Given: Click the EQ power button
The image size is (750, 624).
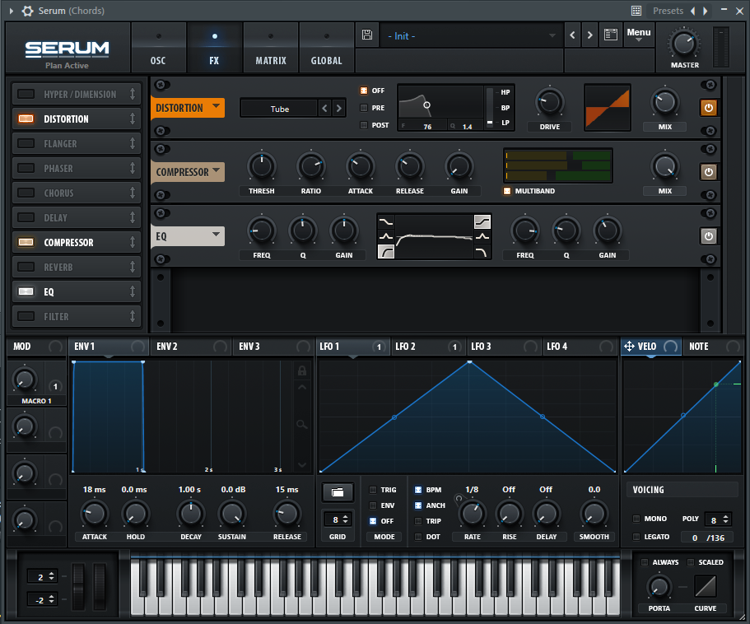Looking at the screenshot, I should point(708,235).
